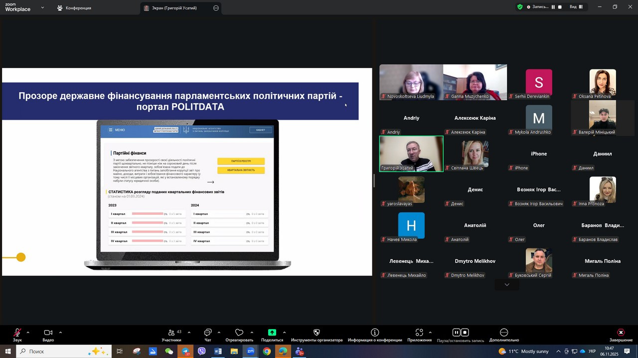Expand audio options arrow next to Звук

[28, 333]
